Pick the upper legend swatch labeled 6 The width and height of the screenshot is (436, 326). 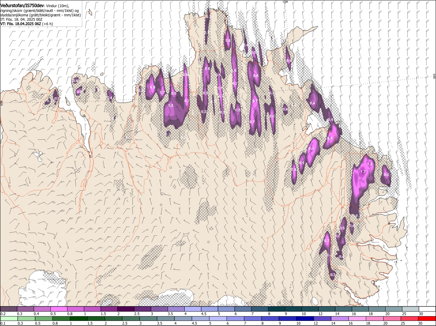pos(243,309)
